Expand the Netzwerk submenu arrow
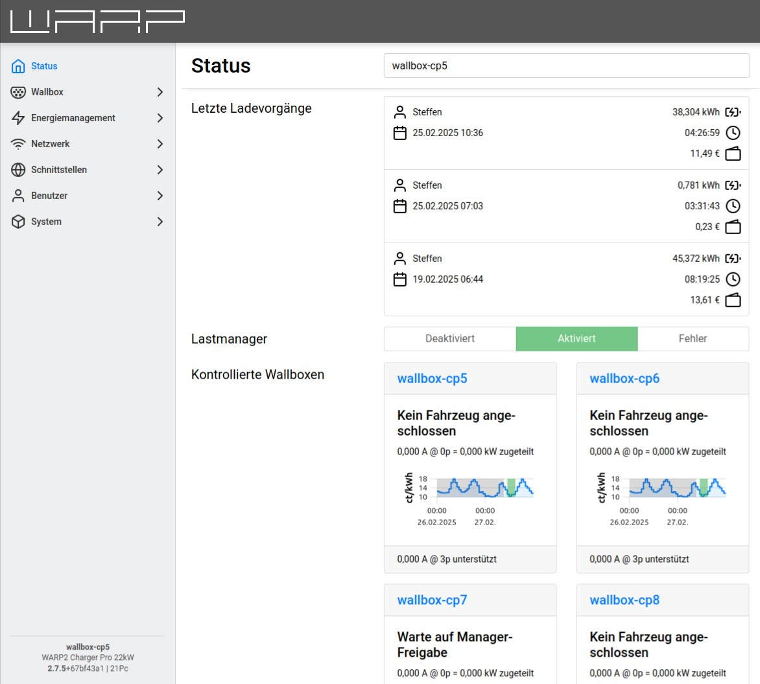This screenshot has height=684, width=760. pos(160,144)
